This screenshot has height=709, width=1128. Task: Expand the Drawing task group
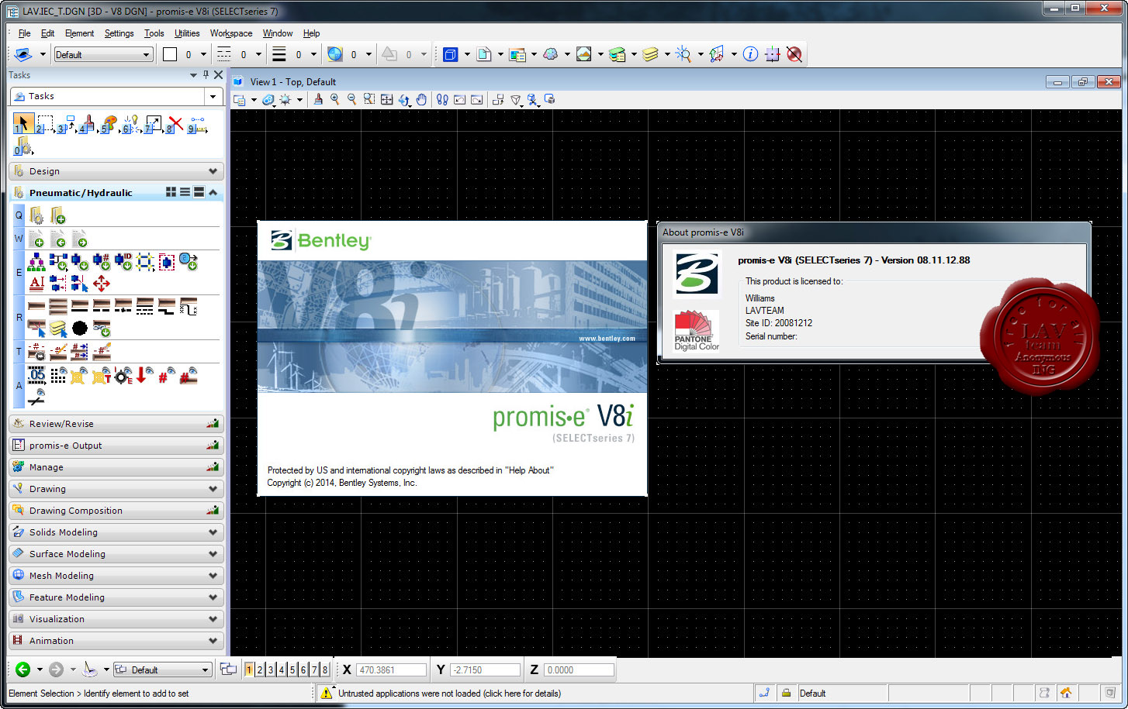click(117, 489)
